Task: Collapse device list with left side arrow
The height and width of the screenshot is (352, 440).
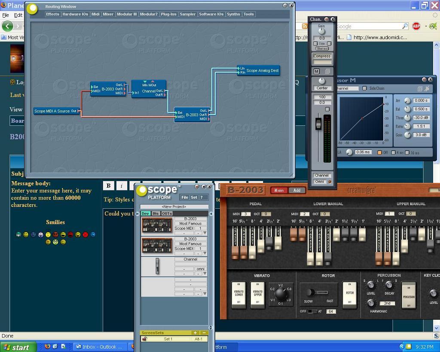Action: coord(137,213)
